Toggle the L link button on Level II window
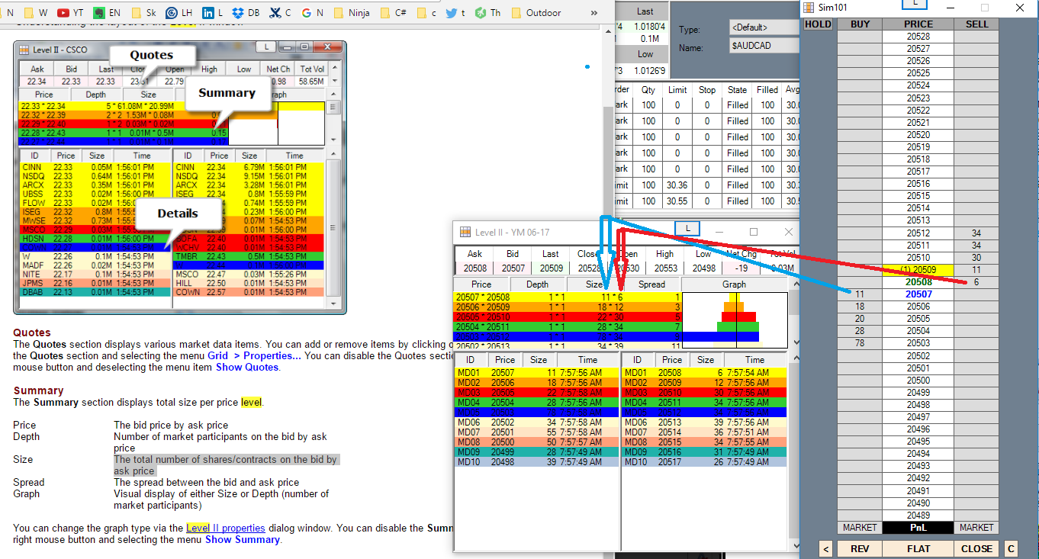 pos(688,229)
